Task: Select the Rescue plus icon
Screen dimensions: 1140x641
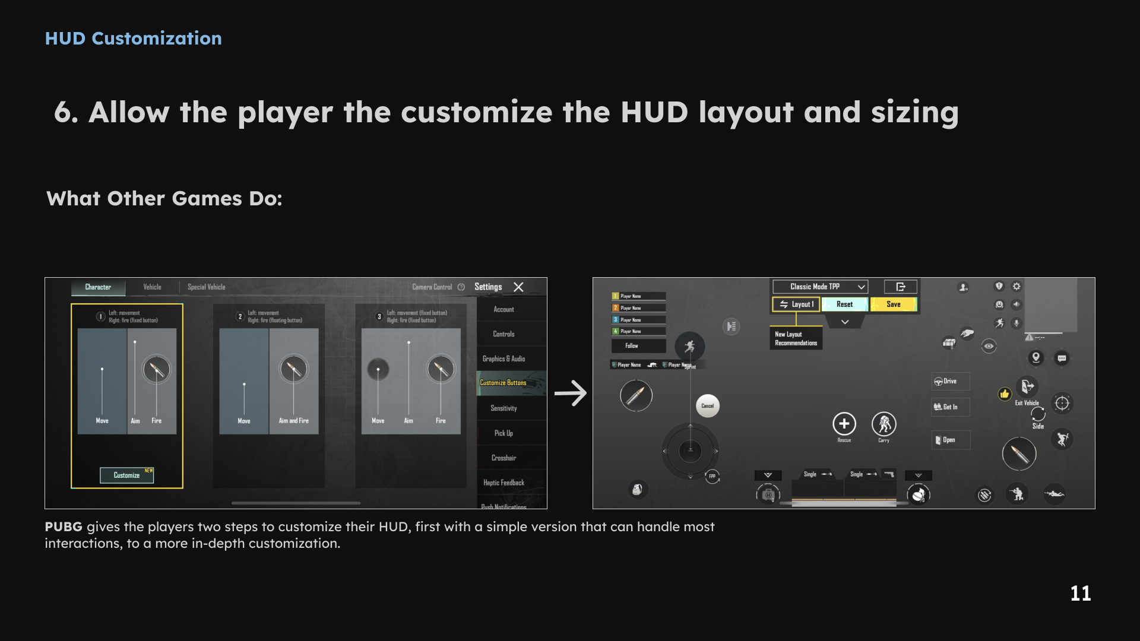Action: point(844,424)
